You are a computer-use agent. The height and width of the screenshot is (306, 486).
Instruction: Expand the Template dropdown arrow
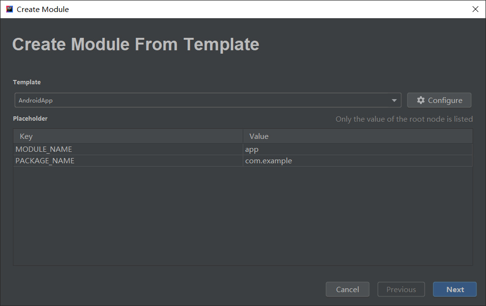click(x=394, y=101)
